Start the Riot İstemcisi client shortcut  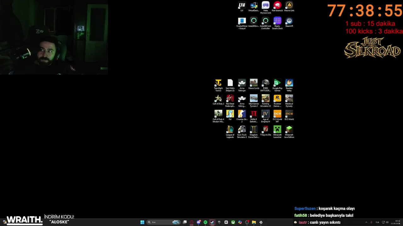(277, 7)
